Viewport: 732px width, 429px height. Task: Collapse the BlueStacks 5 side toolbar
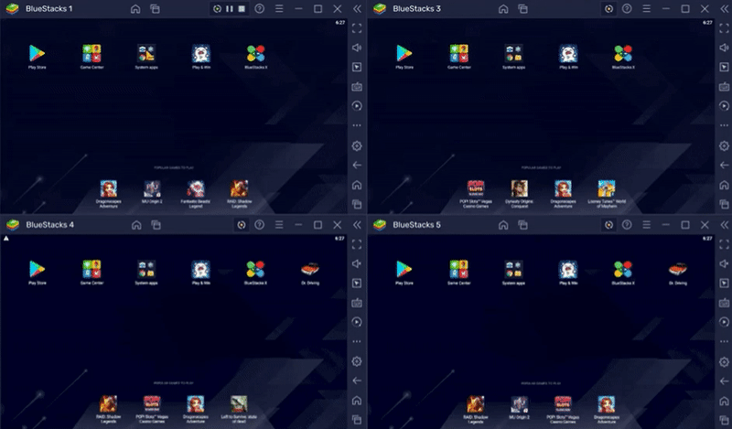725,225
